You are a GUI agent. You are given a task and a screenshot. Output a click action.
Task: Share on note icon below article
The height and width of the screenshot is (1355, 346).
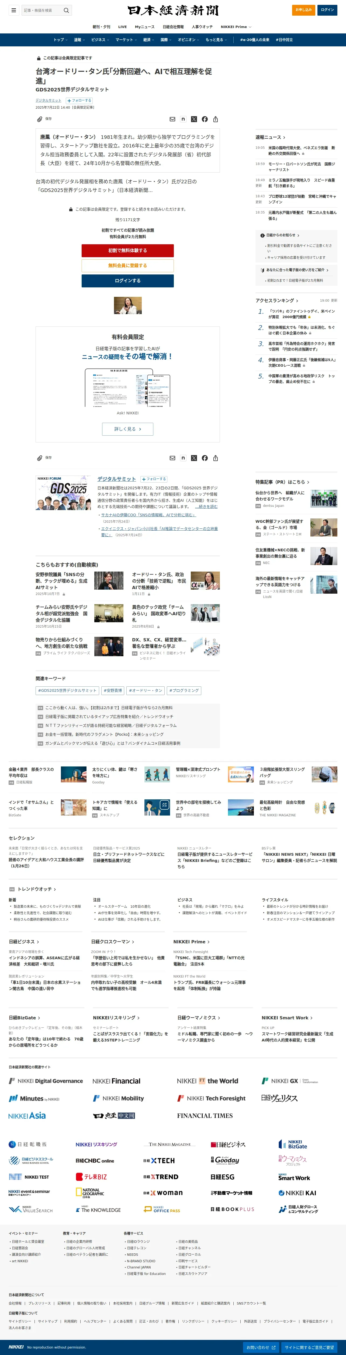pos(183,458)
